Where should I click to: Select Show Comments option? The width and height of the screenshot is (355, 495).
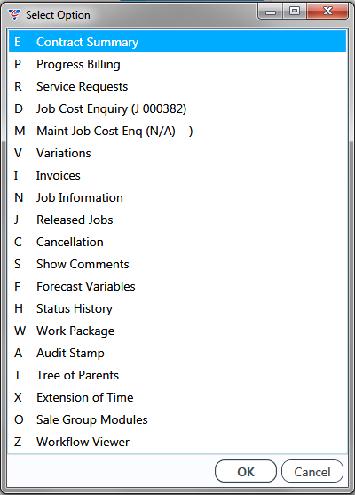[x=177, y=264]
